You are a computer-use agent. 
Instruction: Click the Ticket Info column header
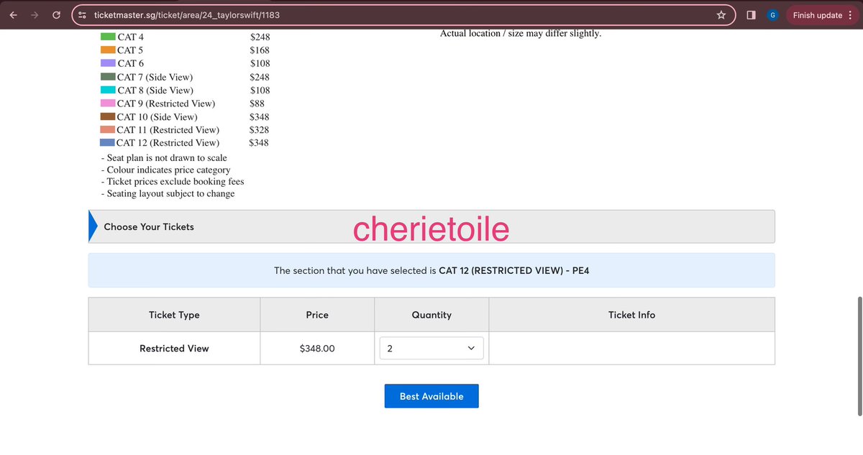pyautogui.click(x=632, y=315)
